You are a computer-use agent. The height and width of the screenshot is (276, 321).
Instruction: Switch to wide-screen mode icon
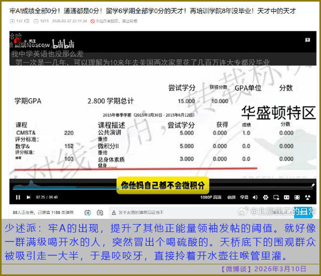click(x=287, y=197)
